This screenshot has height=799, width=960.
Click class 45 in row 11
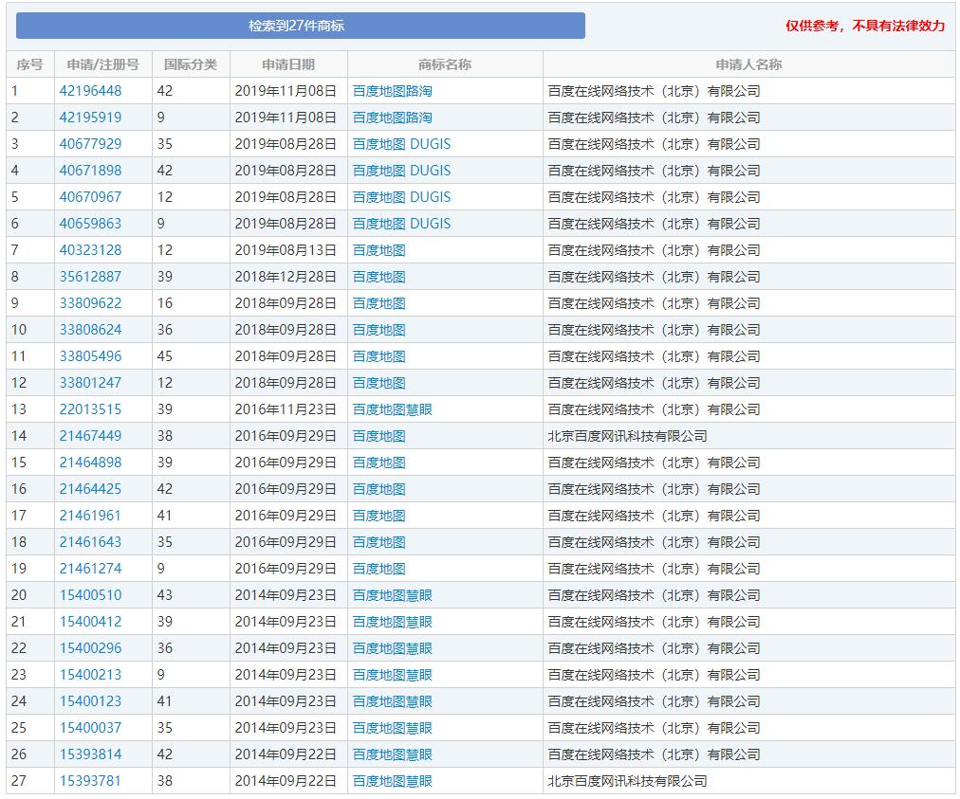pyautogui.click(x=165, y=356)
